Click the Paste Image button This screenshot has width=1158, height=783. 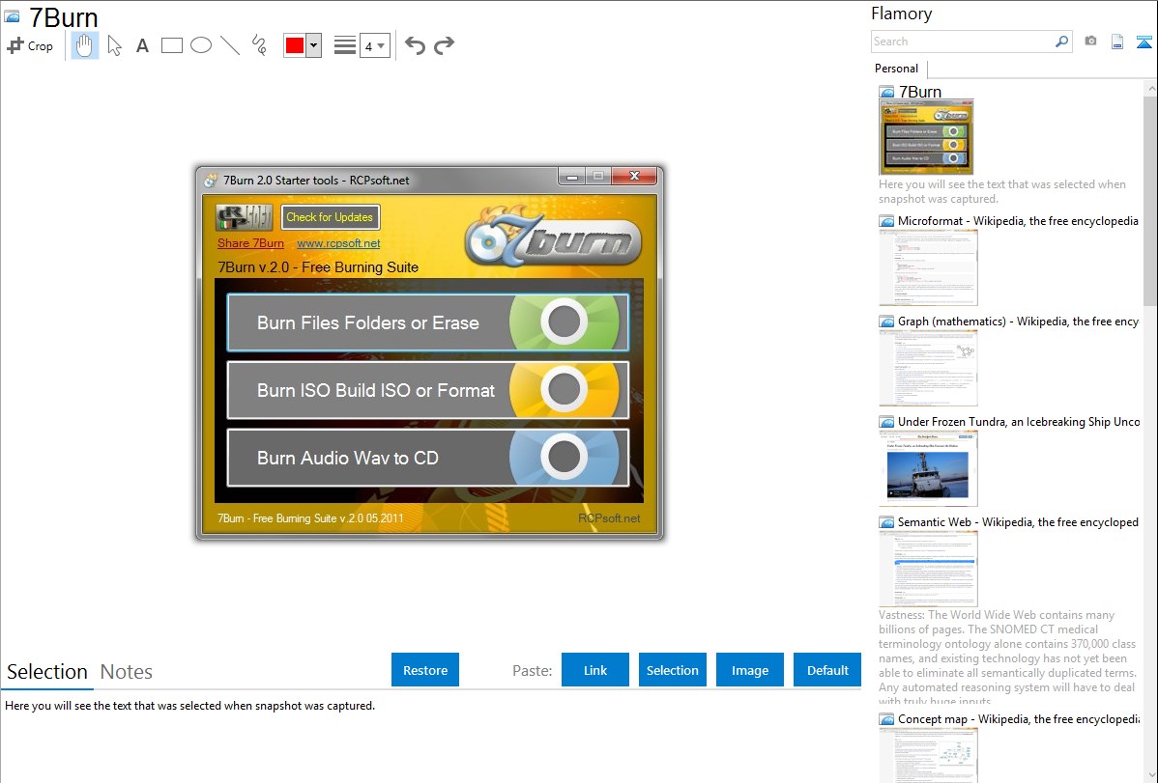[750, 670]
